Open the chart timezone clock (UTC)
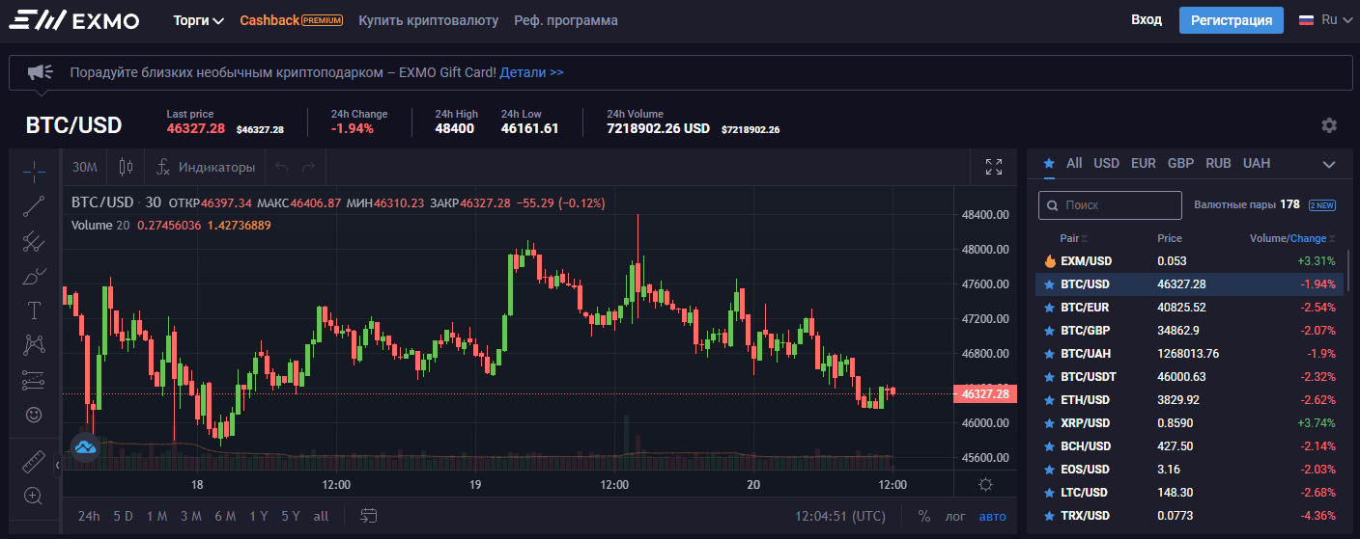Screen dimensions: 1360x539 [x=840, y=516]
